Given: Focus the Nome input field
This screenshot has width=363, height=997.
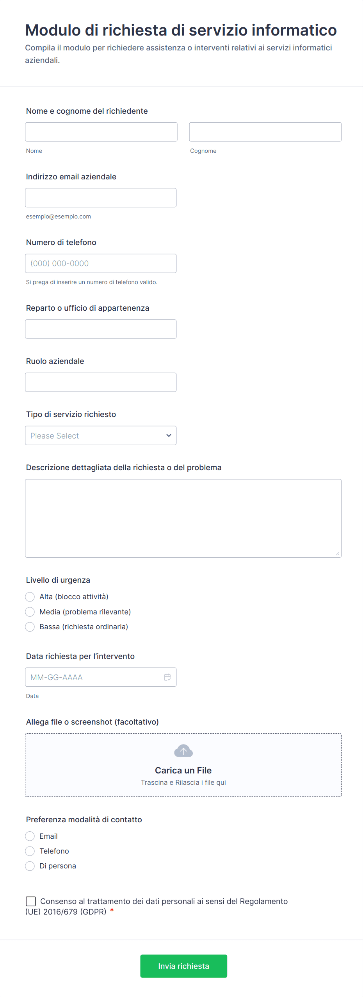Looking at the screenshot, I should [x=101, y=132].
